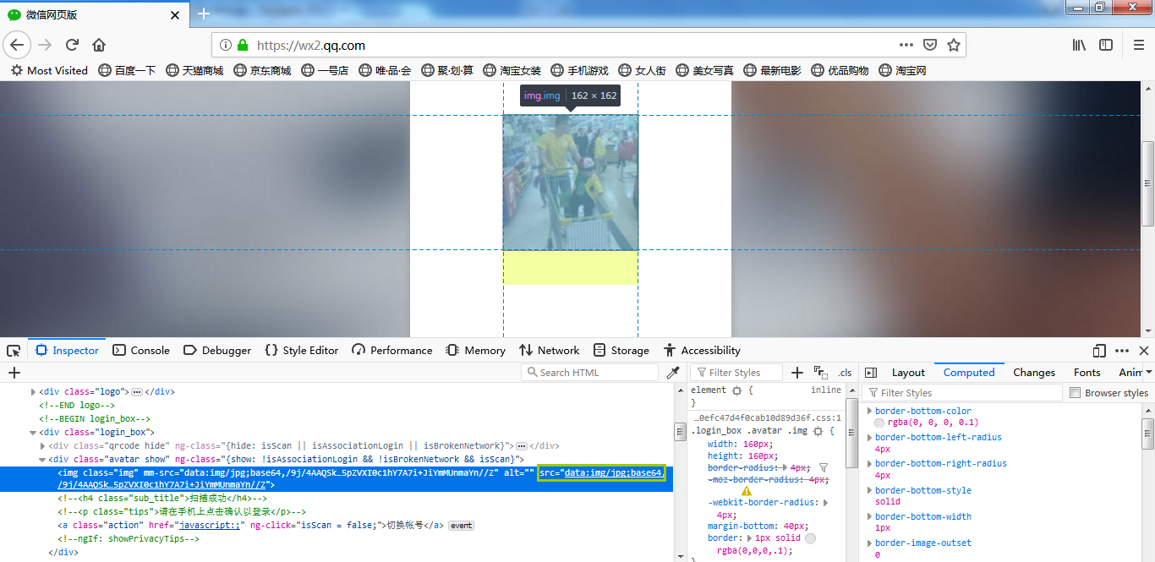Toggle the .cls classes panel

[x=845, y=373]
